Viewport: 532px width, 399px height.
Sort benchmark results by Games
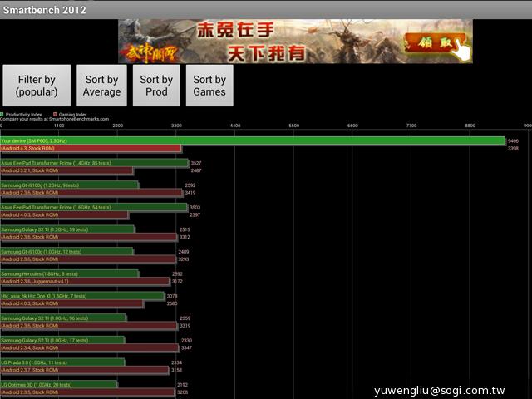[209, 86]
